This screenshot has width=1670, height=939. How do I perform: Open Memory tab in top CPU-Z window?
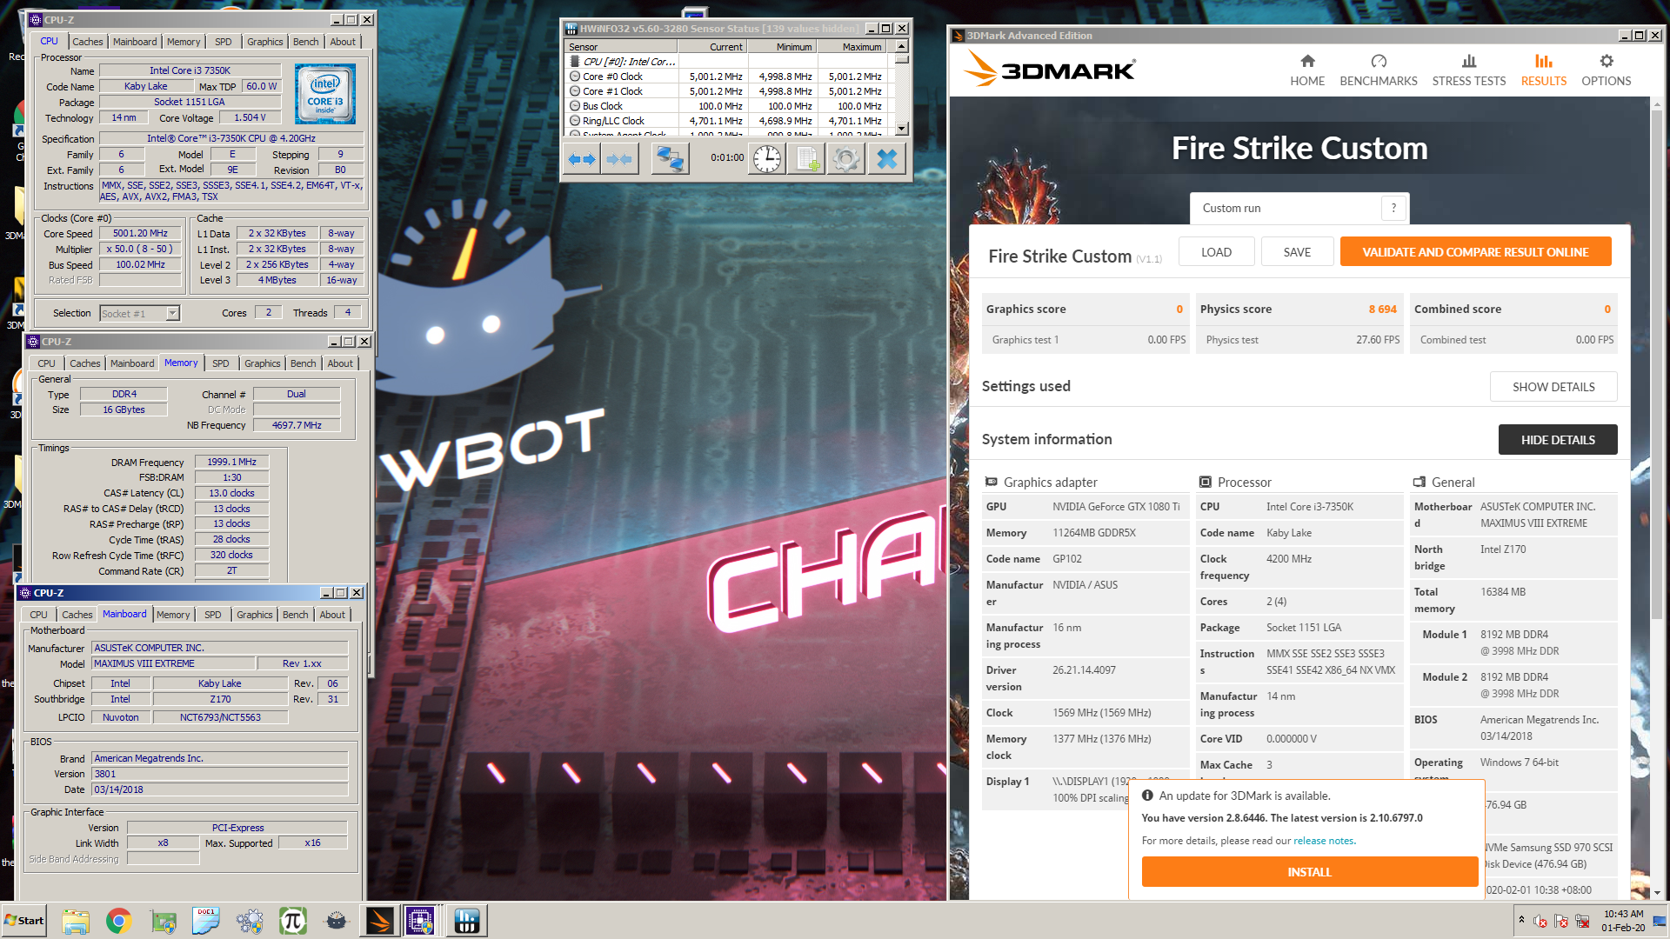click(184, 42)
